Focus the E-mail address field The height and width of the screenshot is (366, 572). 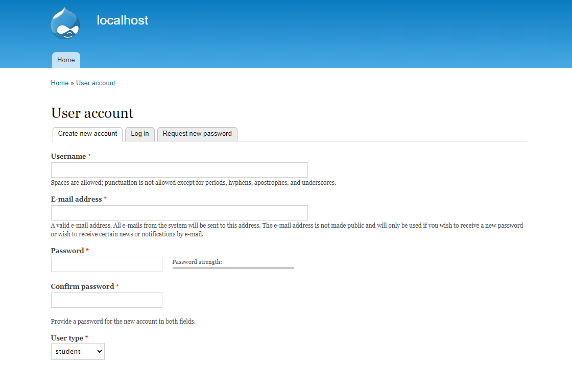tap(179, 212)
